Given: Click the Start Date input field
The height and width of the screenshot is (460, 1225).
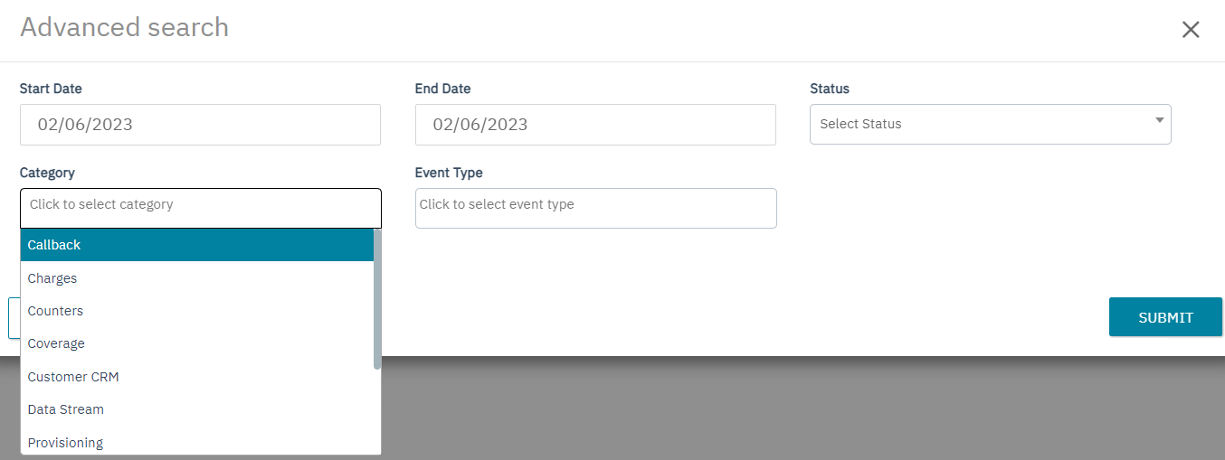Looking at the screenshot, I should pos(200,125).
